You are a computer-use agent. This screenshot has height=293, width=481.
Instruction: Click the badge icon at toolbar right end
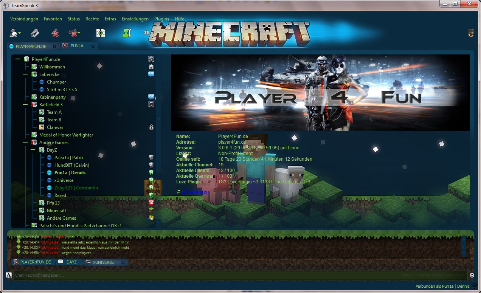tap(471, 33)
